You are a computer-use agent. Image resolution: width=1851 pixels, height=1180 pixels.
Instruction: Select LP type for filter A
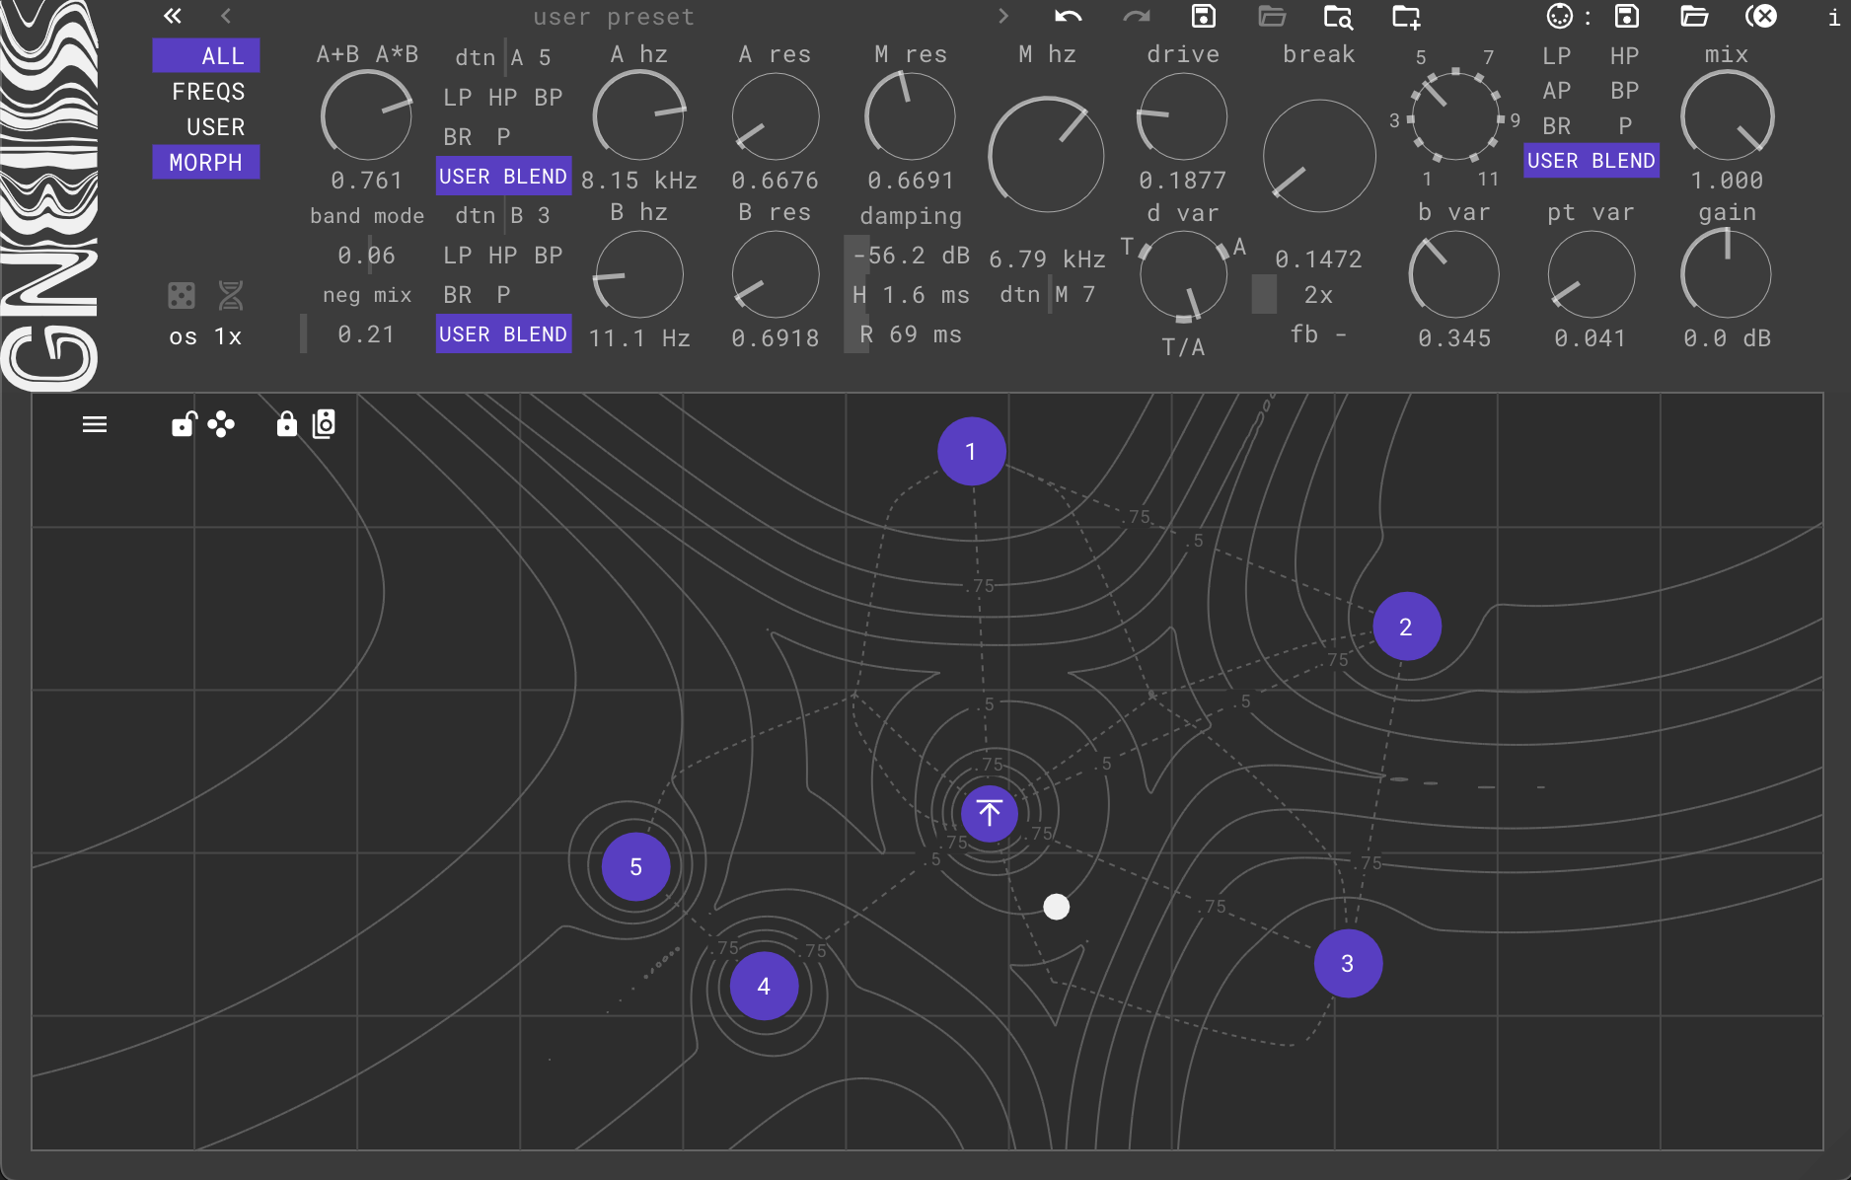458,98
